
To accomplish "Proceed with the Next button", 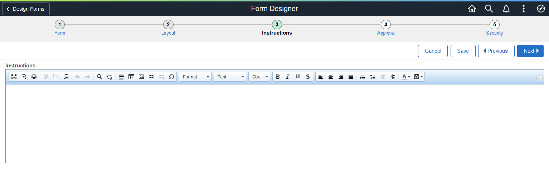I will (530, 51).
